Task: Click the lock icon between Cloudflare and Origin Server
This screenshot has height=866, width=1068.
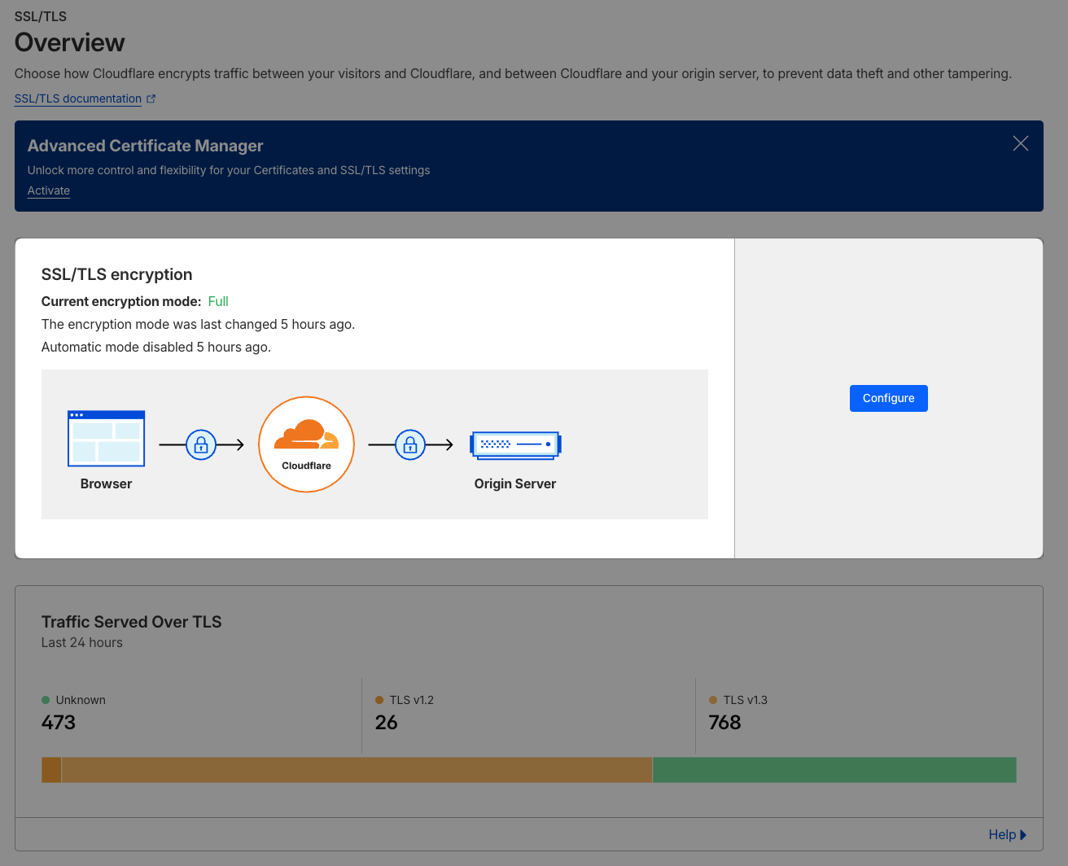Action: point(410,444)
